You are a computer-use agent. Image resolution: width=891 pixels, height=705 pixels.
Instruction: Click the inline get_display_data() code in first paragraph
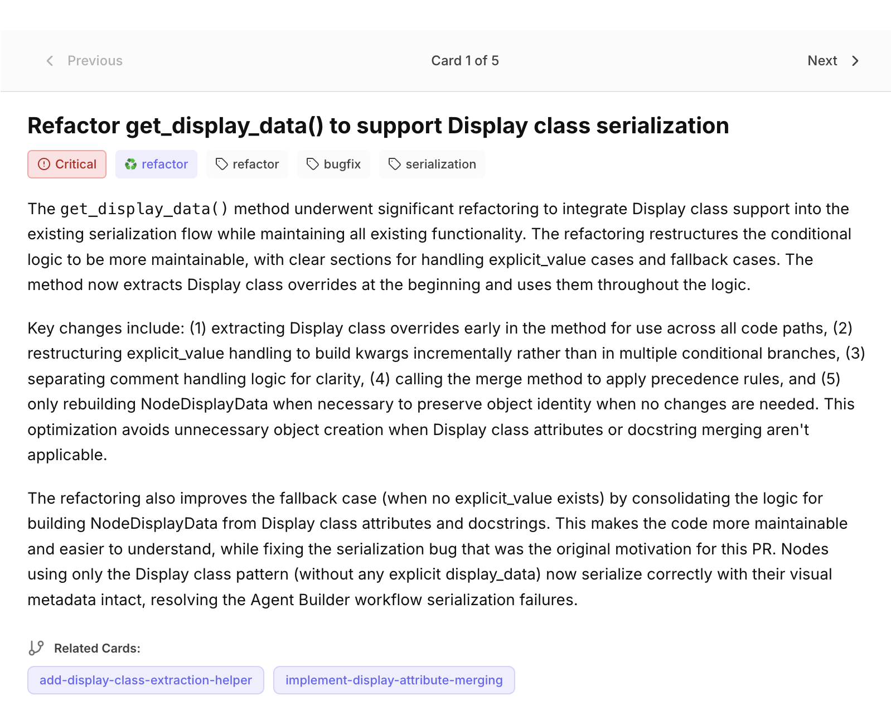144,209
